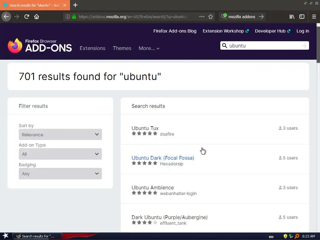Screen dimensions: 320x240
Task: Click 5 users count for Dark Ubuntu
Action: (288, 217)
